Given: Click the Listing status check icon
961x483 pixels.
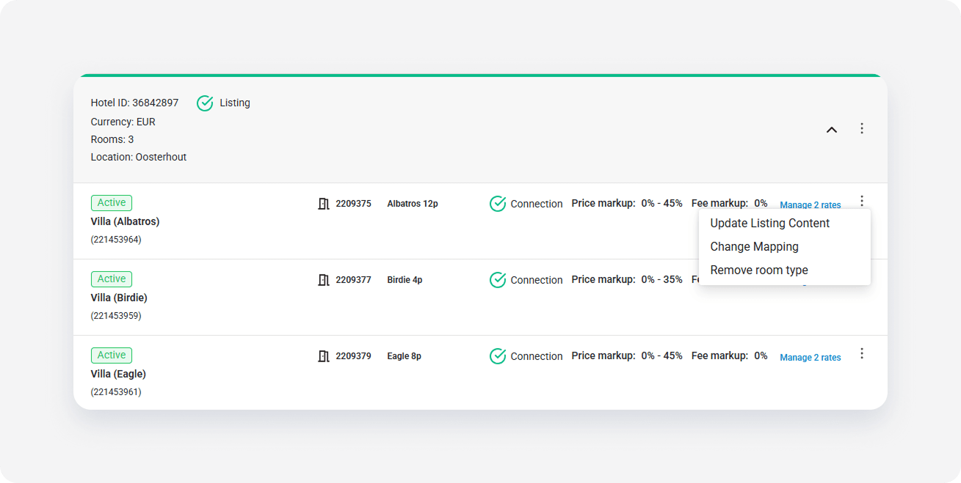Looking at the screenshot, I should [x=205, y=103].
